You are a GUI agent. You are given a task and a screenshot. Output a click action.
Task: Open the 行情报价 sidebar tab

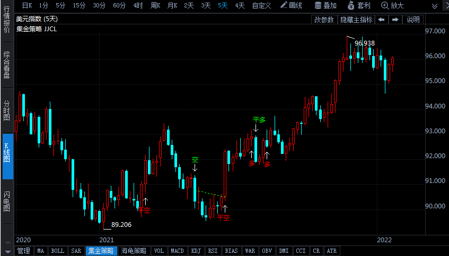coord(6,20)
